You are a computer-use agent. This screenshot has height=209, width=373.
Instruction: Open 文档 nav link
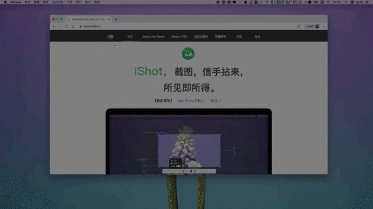coord(239,37)
